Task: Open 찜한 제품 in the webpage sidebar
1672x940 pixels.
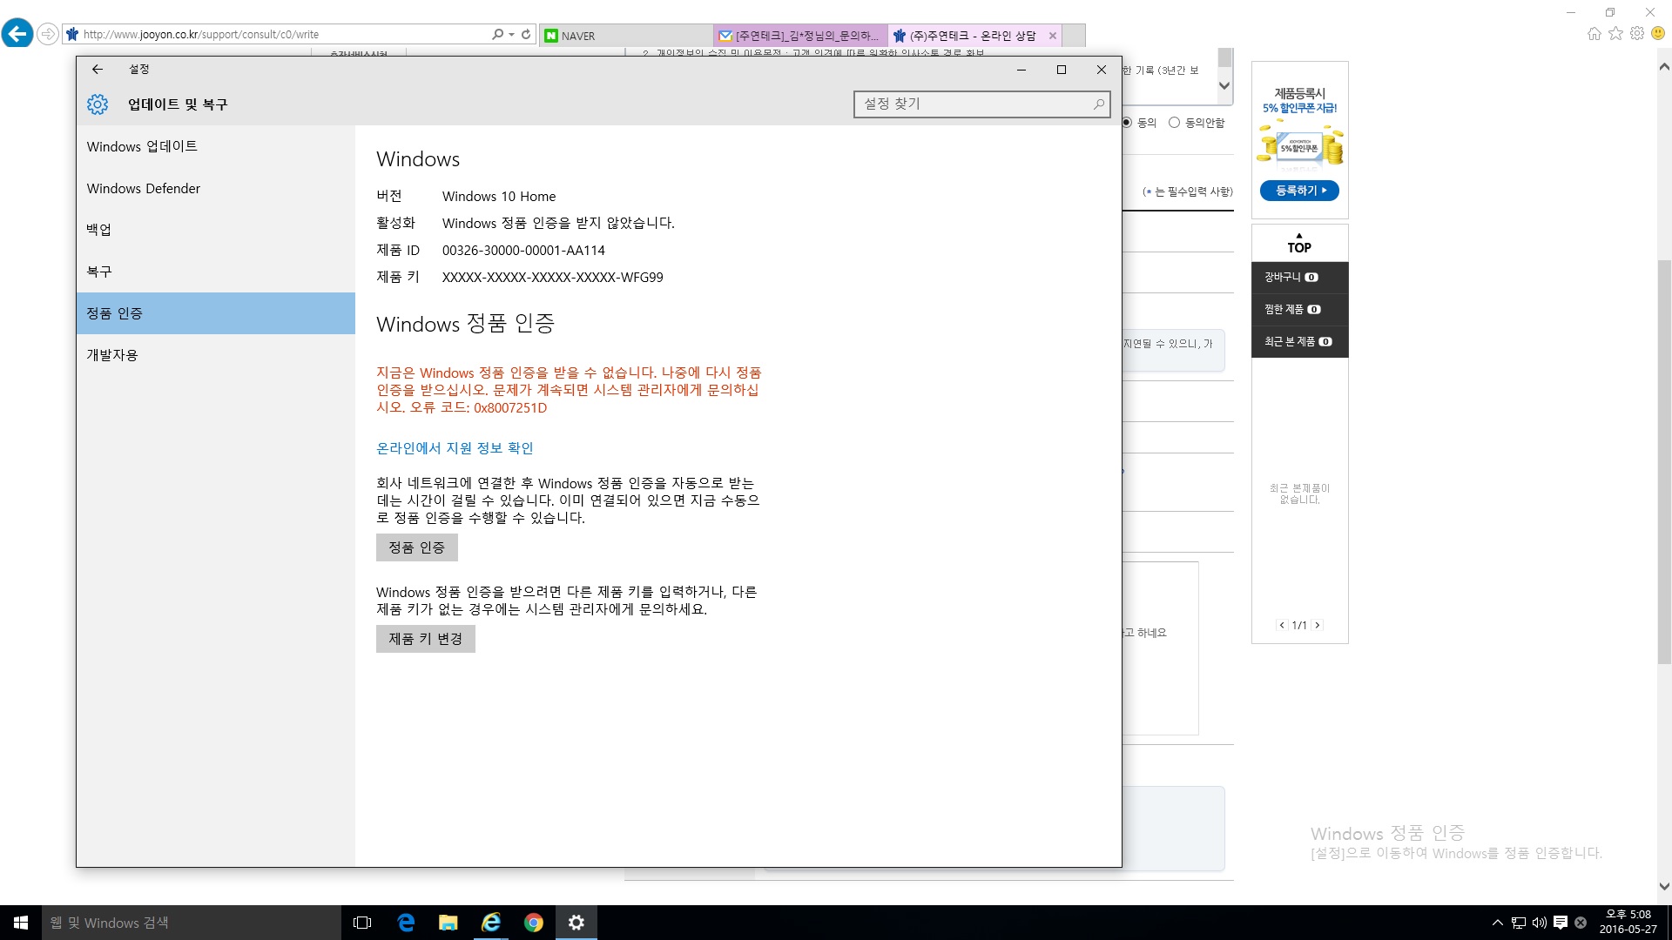Action: (1299, 310)
